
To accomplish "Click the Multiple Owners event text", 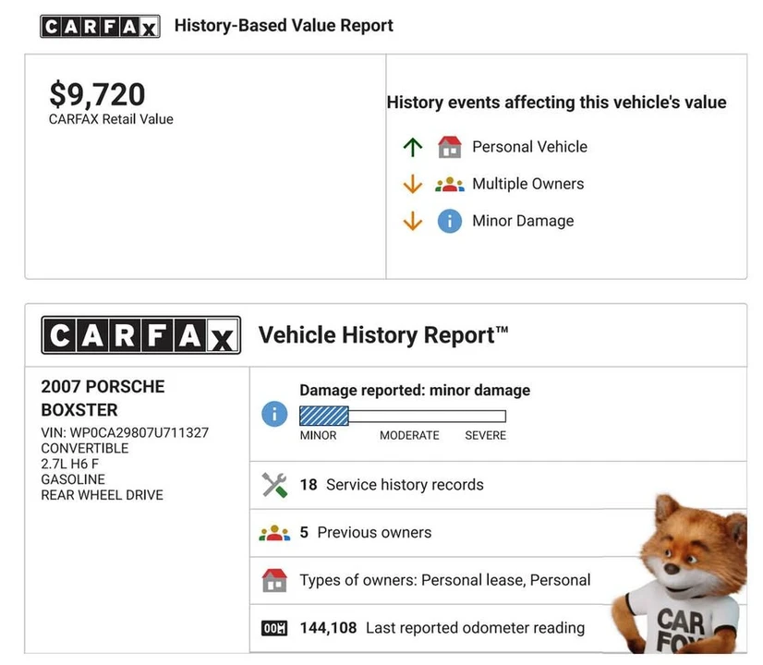I will 528,184.
